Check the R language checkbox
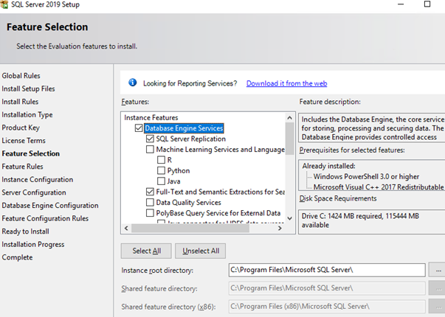This screenshot has height=317, width=445. [161, 160]
